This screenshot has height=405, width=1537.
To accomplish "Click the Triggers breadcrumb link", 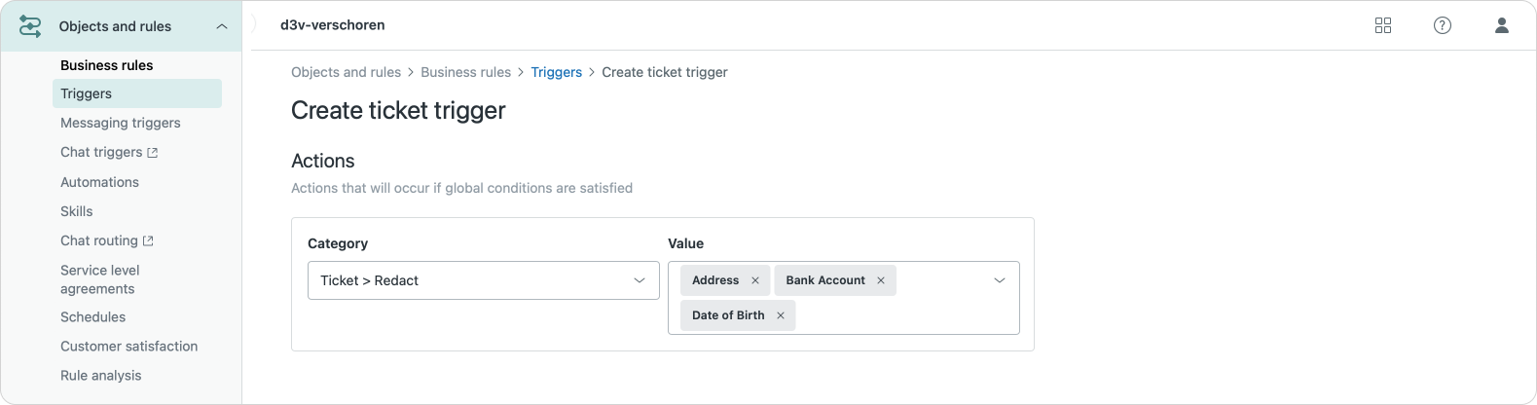I will tap(556, 72).
